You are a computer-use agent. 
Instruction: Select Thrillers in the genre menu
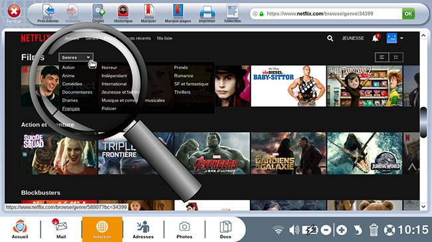click(182, 92)
